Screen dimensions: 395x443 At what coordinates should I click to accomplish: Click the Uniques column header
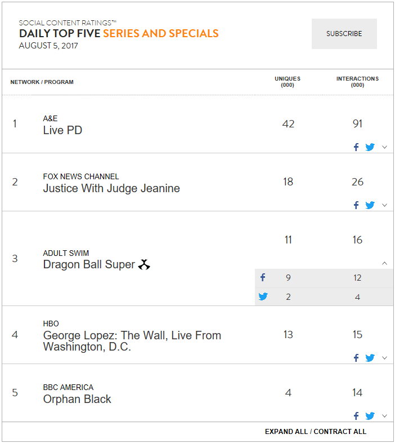288,82
